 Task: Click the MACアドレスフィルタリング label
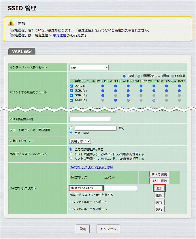(x=29, y=154)
